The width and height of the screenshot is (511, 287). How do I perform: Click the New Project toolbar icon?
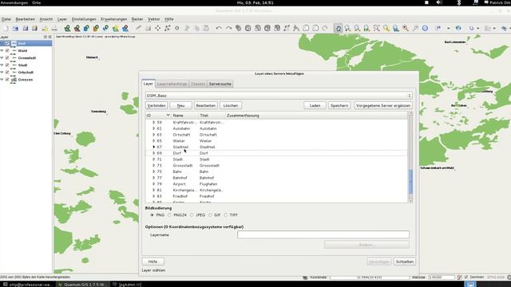tap(6, 29)
